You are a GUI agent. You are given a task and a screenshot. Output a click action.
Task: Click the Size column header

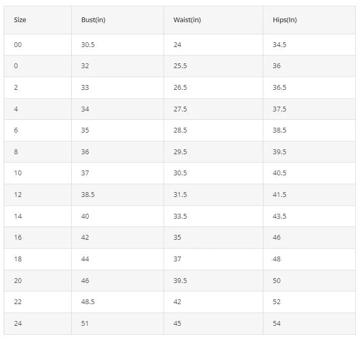pos(20,20)
